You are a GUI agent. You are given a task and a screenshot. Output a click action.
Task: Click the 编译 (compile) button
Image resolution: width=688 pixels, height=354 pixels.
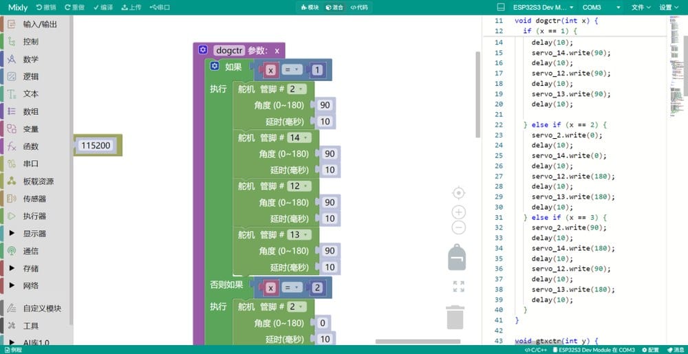[x=103, y=8]
